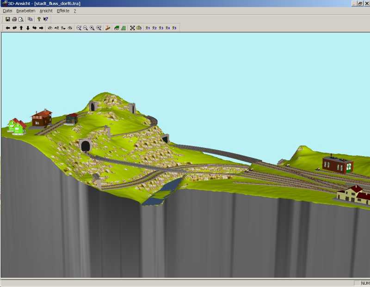This screenshot has width=370, height=287.
Task: Select viewpoint 1 figure icon
Action: point(148,28)
